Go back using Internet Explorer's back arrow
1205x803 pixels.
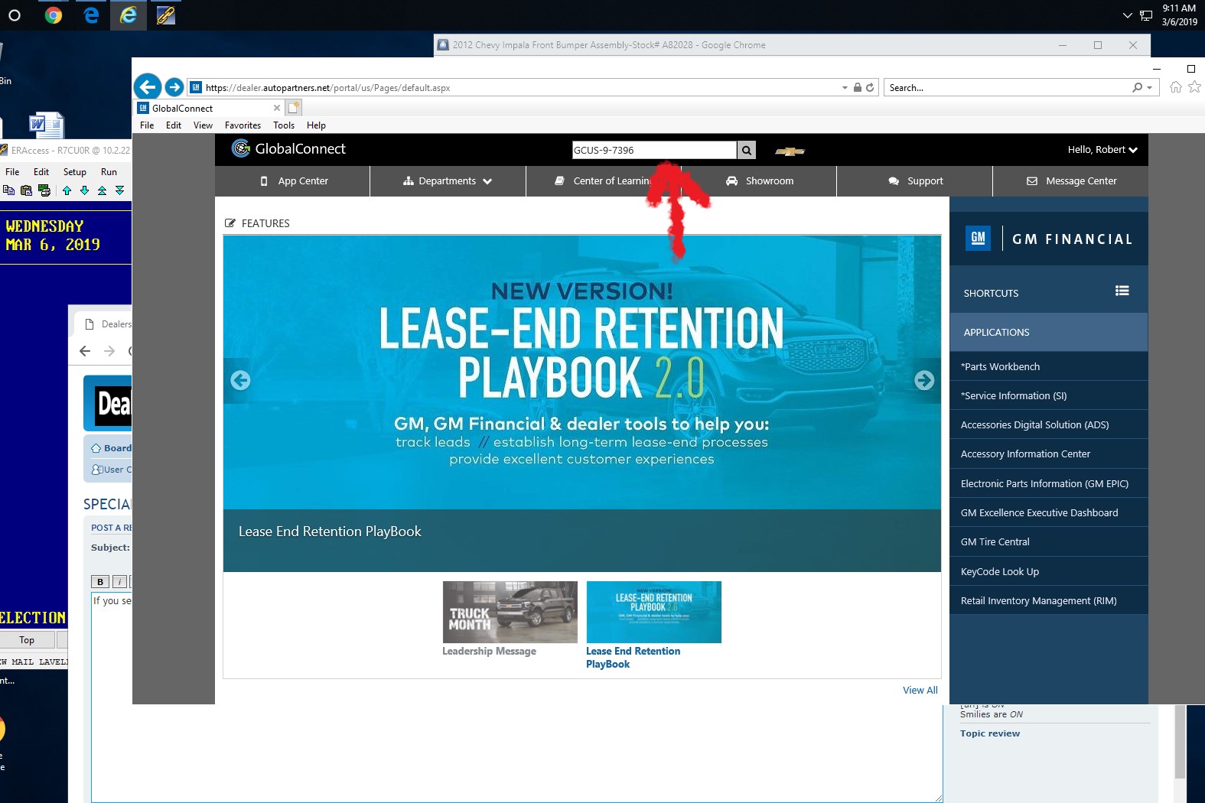click(x=148, y=87)
